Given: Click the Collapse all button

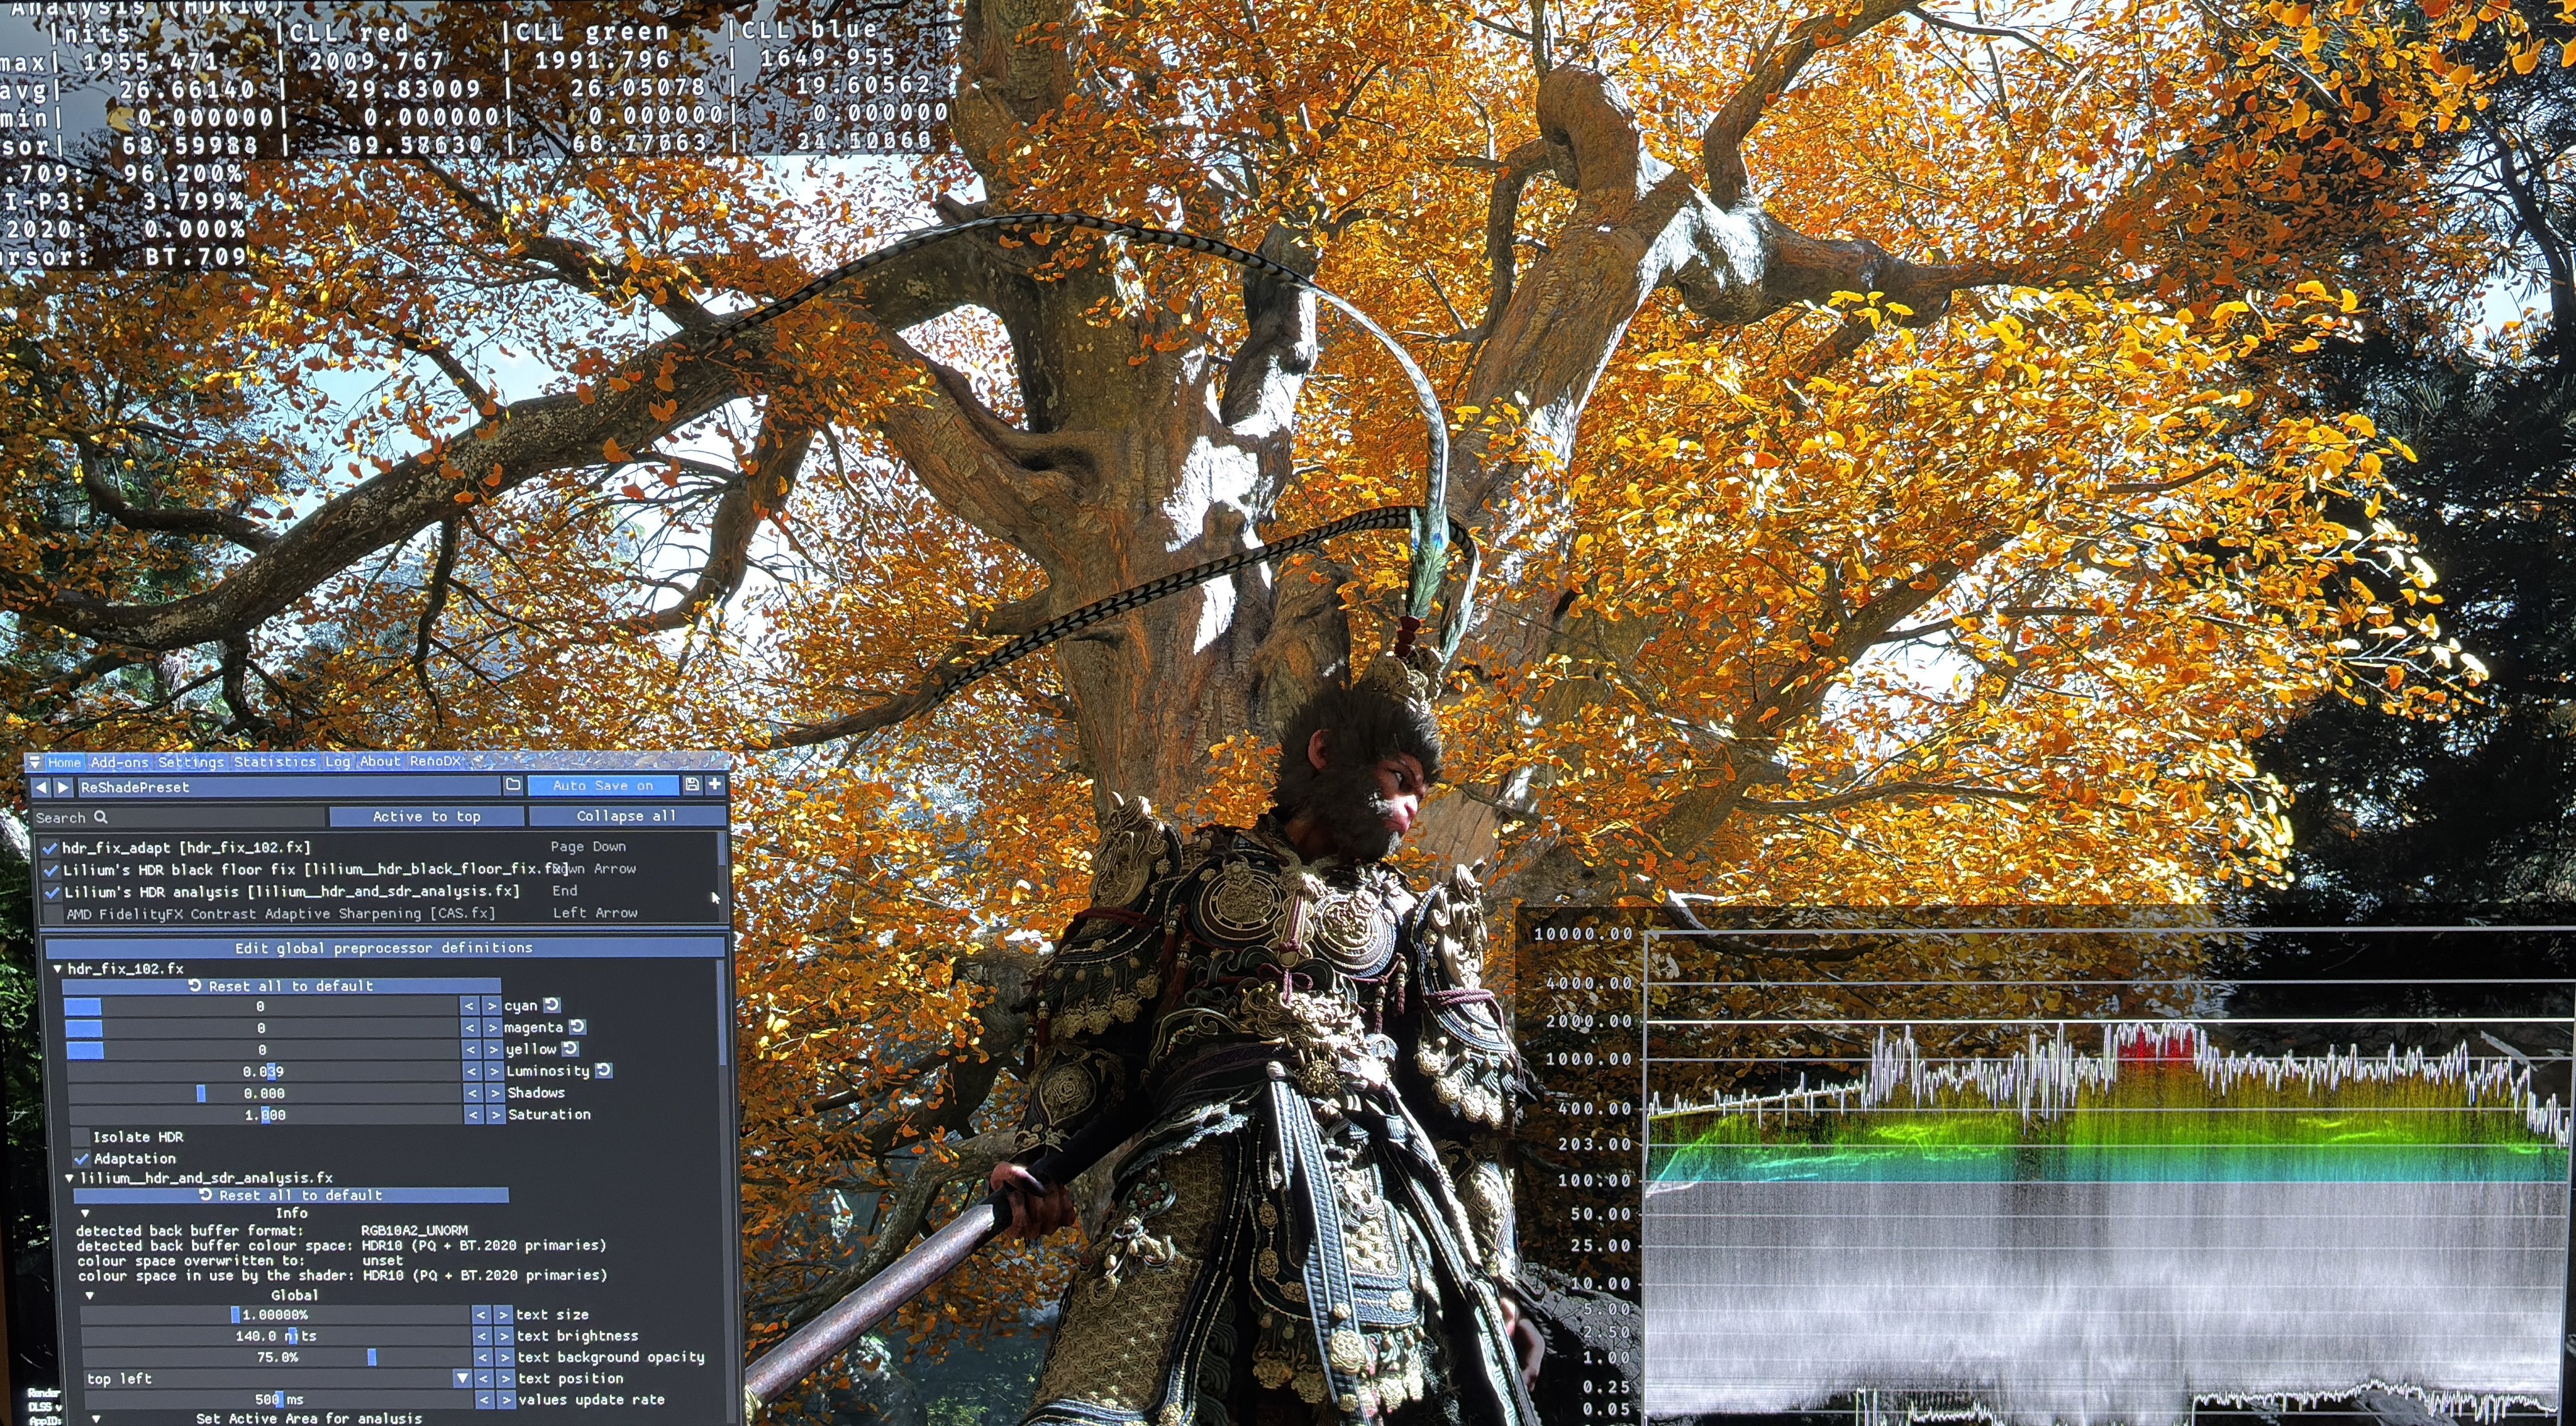Looking at the screenshot, I should tap(627, 816).
